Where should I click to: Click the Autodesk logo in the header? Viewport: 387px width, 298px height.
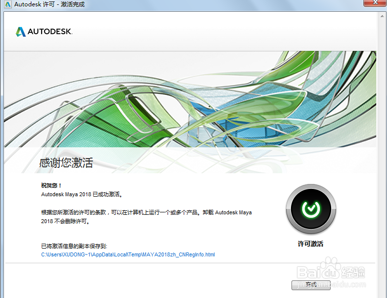point(44,31)
